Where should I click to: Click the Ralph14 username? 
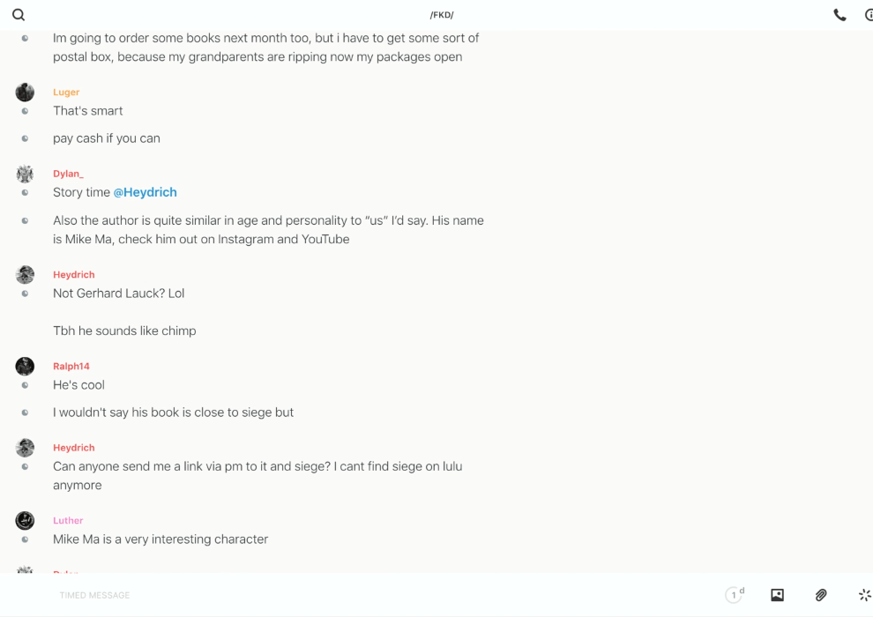(71, 366)
